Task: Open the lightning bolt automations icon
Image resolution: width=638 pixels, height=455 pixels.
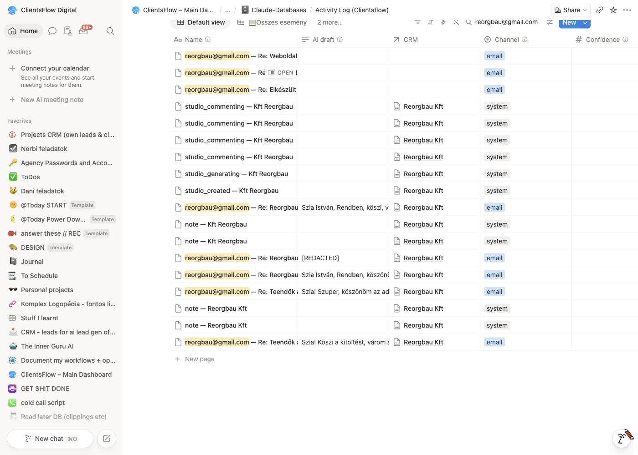Action: [443, 22]
